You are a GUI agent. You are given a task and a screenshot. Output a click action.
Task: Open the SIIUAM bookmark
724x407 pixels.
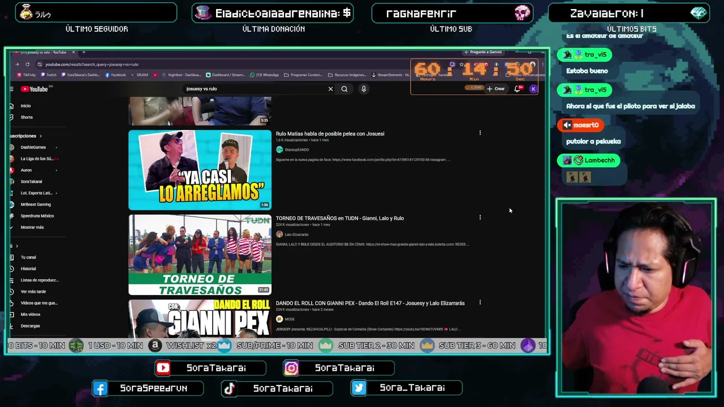[140, 75]
